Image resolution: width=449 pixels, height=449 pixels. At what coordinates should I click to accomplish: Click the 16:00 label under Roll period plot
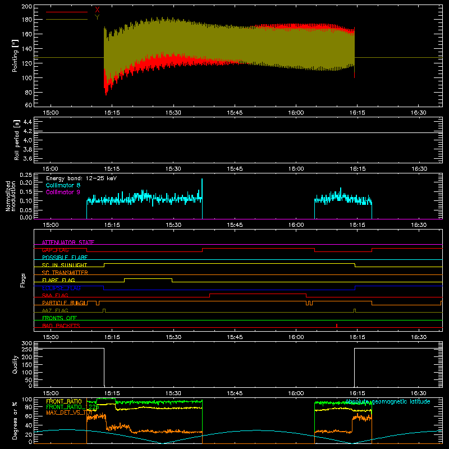coord(296,169)
